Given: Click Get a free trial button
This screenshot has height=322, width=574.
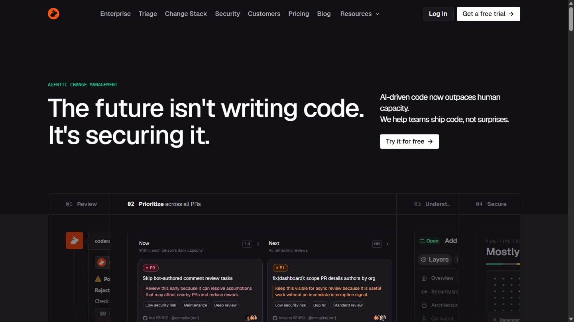Looking at the screenshot, I should click(488, 14).
